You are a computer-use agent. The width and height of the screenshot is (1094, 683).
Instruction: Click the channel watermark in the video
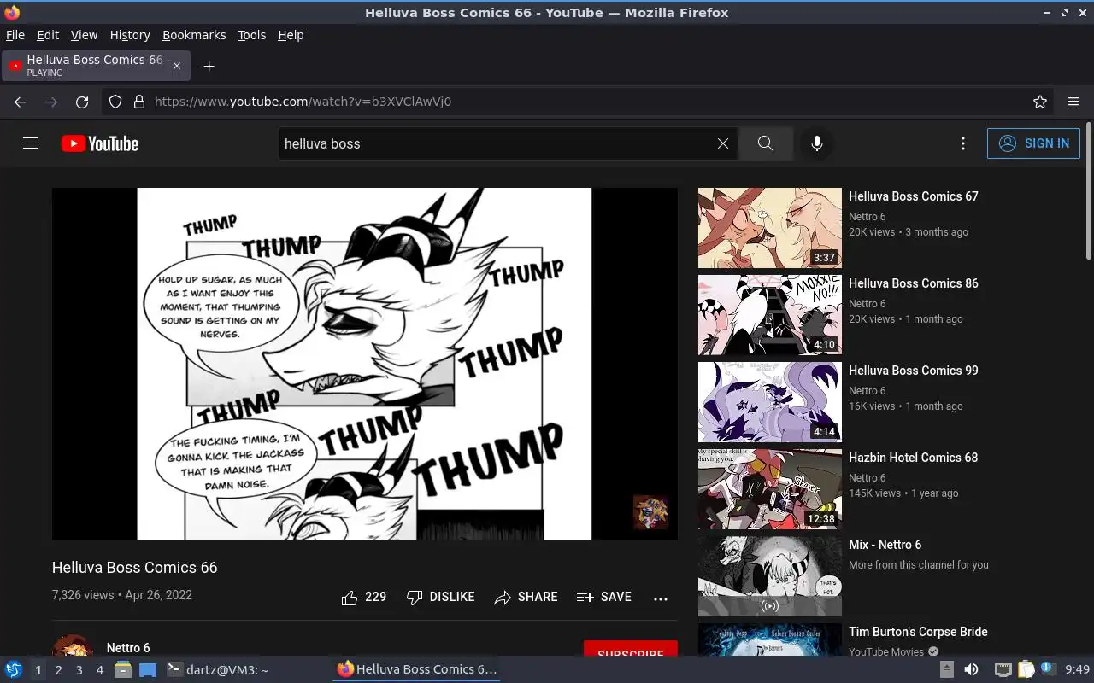(650, 512)
